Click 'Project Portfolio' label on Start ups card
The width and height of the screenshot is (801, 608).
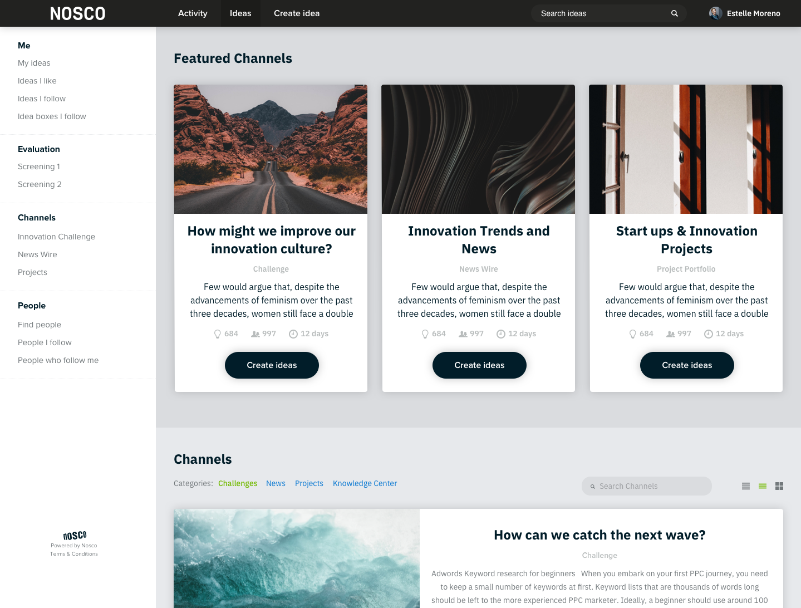(686, 269)
